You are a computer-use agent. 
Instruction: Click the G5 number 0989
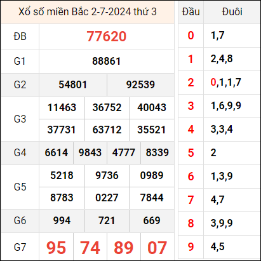pyautogui.click(x=152, y=175)
